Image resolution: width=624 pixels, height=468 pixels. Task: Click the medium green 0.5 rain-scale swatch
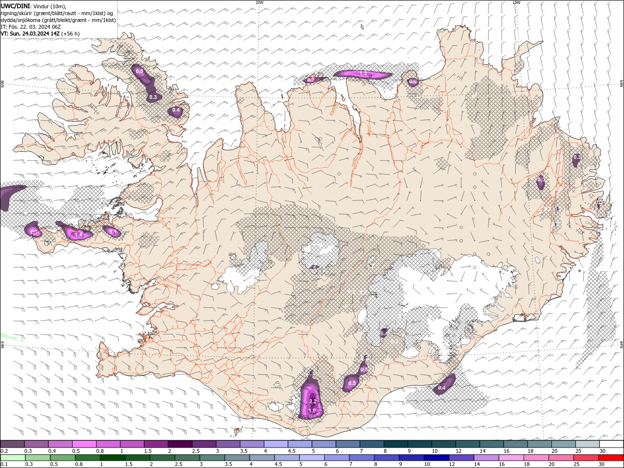pyautogui.click(x=62, y=458)
